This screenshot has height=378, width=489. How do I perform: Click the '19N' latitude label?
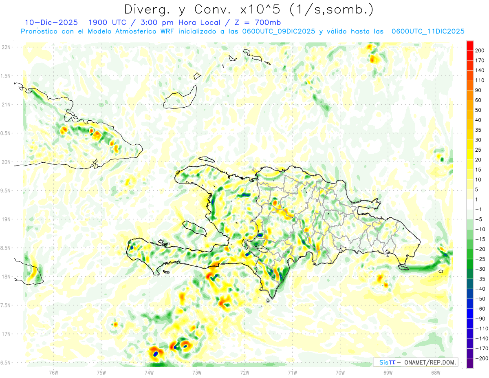6,219
